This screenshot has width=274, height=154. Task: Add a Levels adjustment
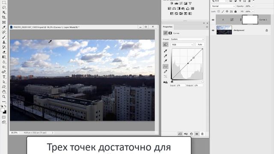point(176,3)
